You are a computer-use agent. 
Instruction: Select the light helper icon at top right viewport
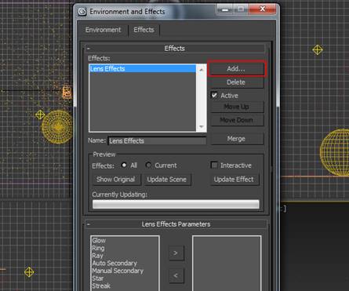[x=318, y=49]
